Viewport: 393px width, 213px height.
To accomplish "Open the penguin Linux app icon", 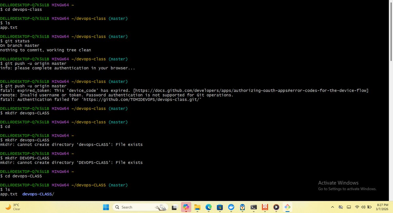I will click(x=242, y=207).
